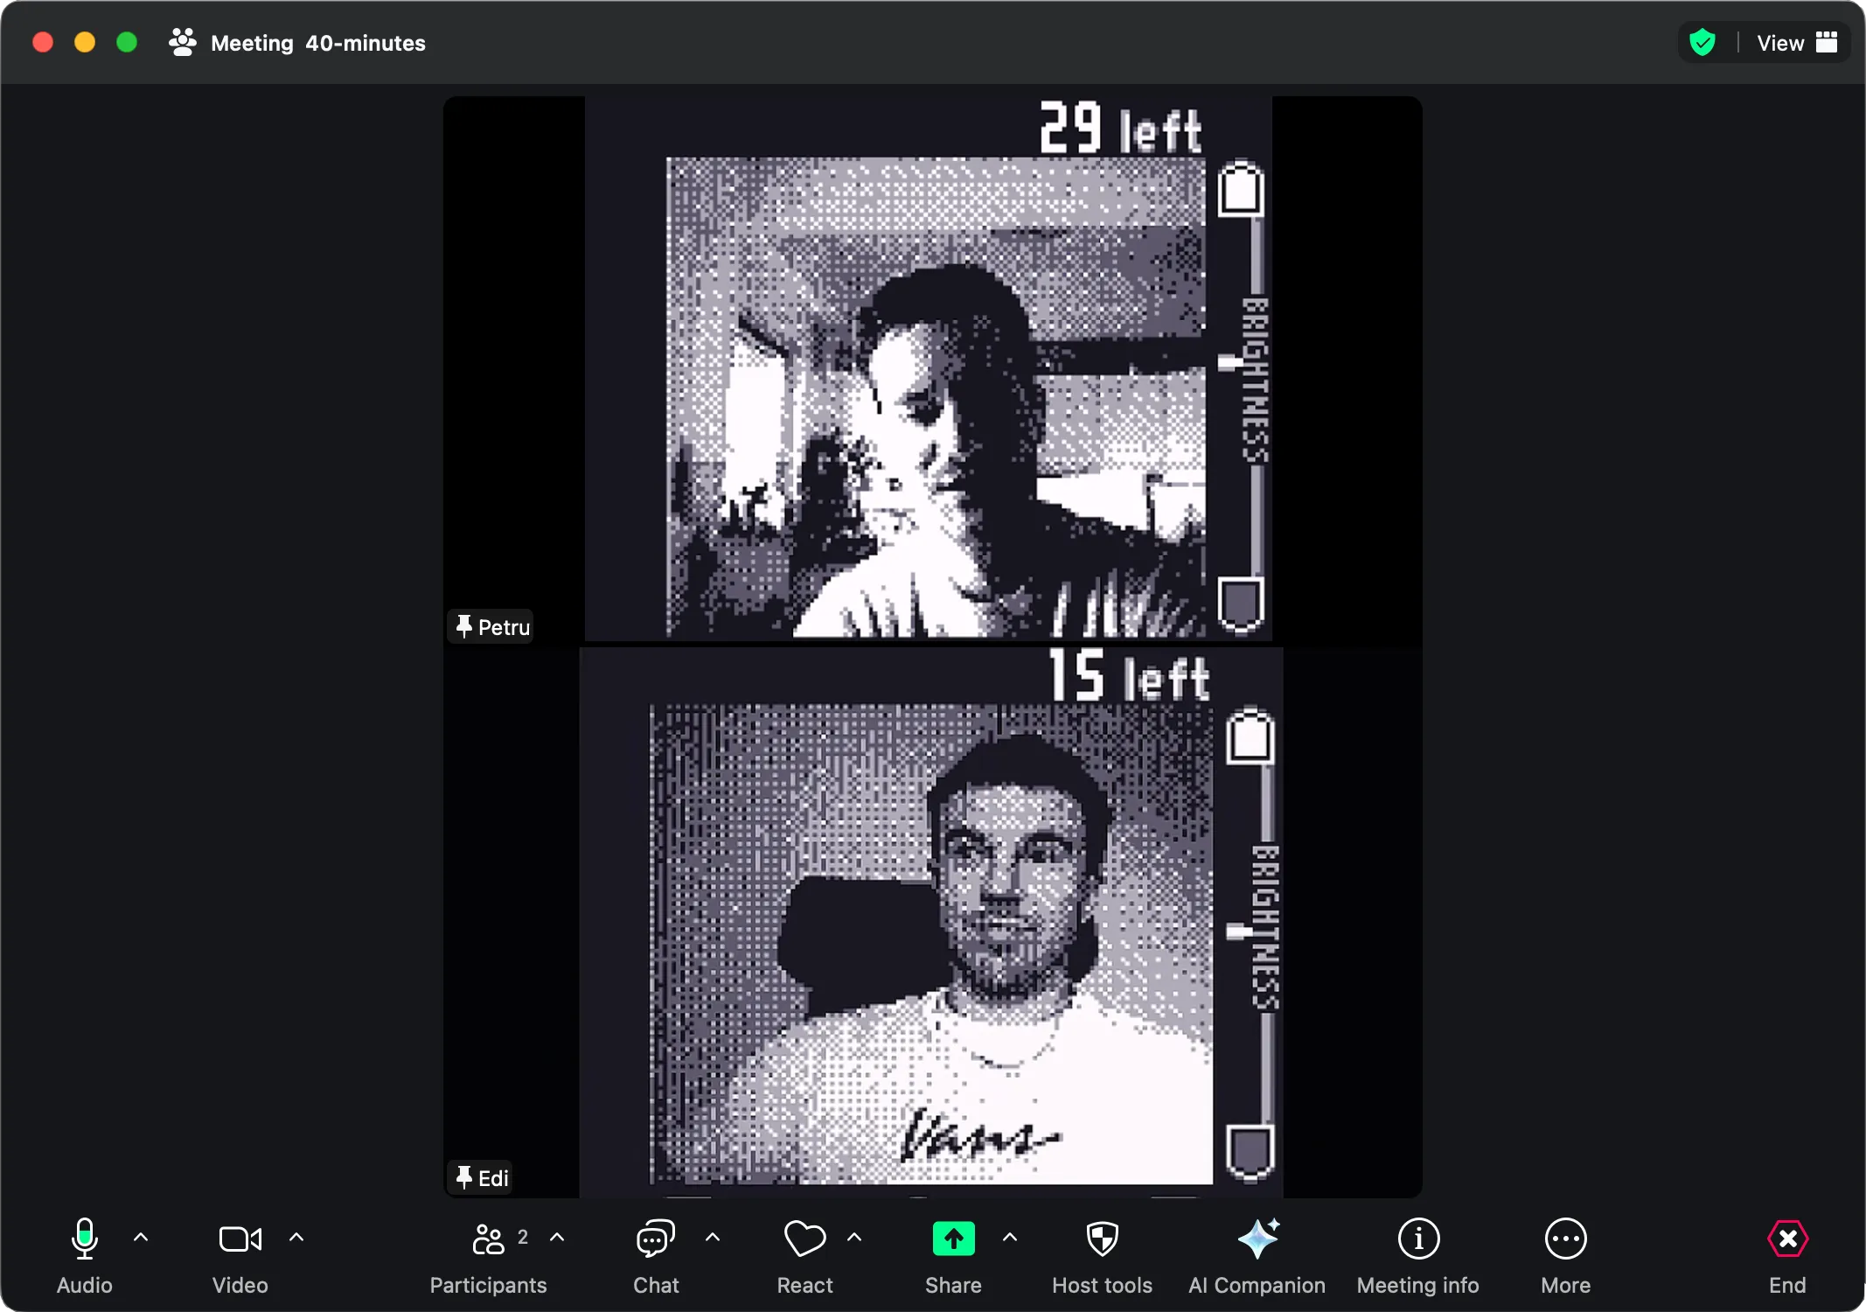Start screen sharing with the Share icon
Screen dimensions: 1866x1312
(952, 1239)
